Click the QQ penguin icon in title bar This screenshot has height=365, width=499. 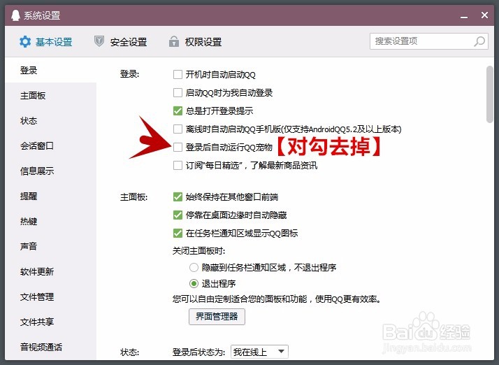(15, 15)
